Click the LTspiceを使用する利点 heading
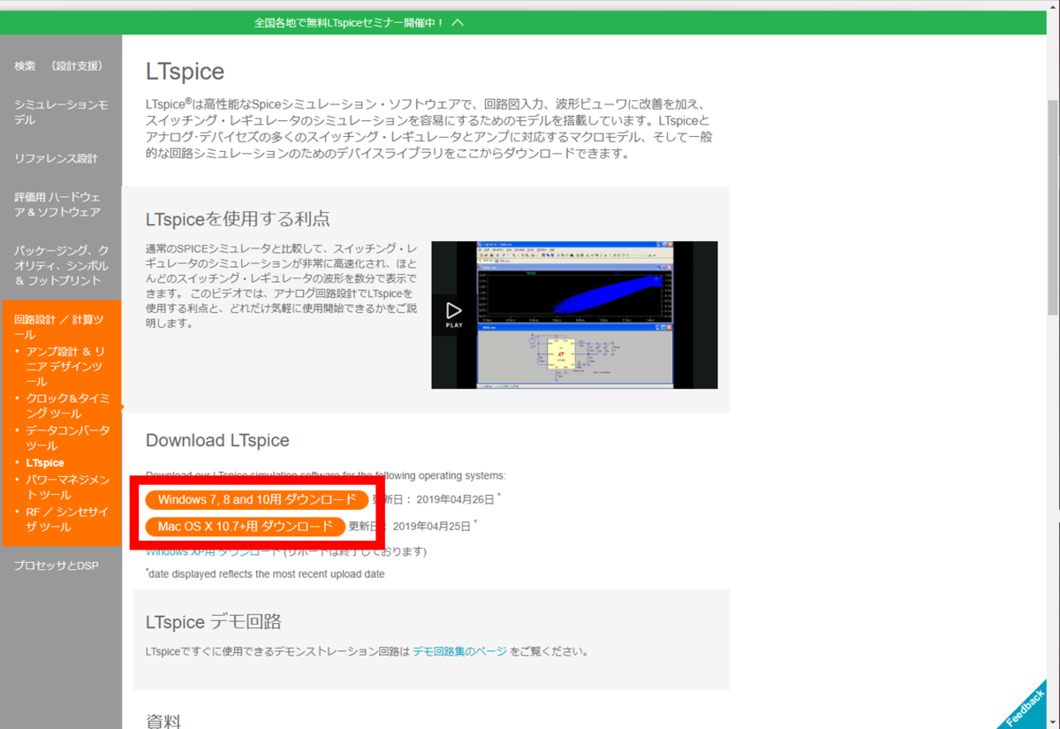This screenshot has width=1060, height=729. (238, 218)
